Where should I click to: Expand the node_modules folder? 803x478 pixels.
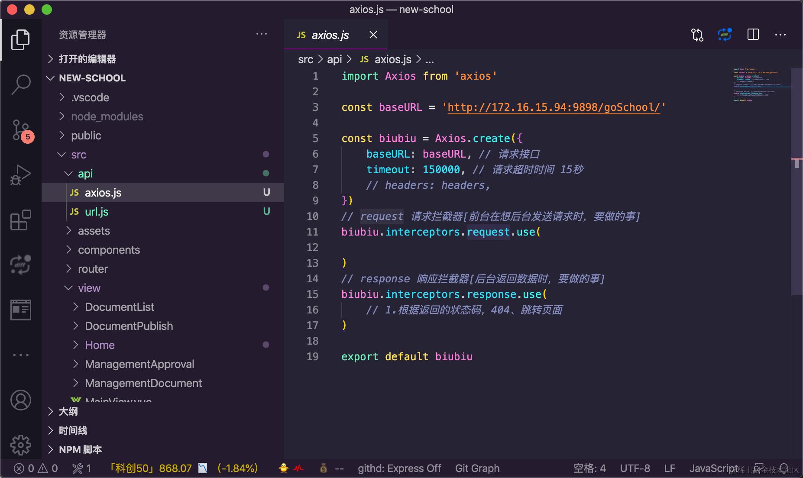pyautogui.click(x=163, y=116)
